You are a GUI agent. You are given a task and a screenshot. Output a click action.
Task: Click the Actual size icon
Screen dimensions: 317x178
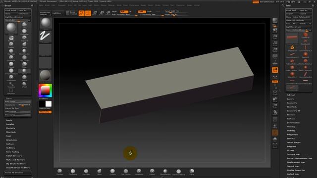point(275,44)
